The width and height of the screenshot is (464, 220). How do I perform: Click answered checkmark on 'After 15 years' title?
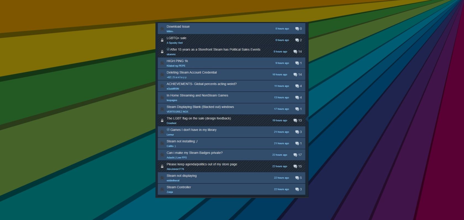click(x=168, y=49)
